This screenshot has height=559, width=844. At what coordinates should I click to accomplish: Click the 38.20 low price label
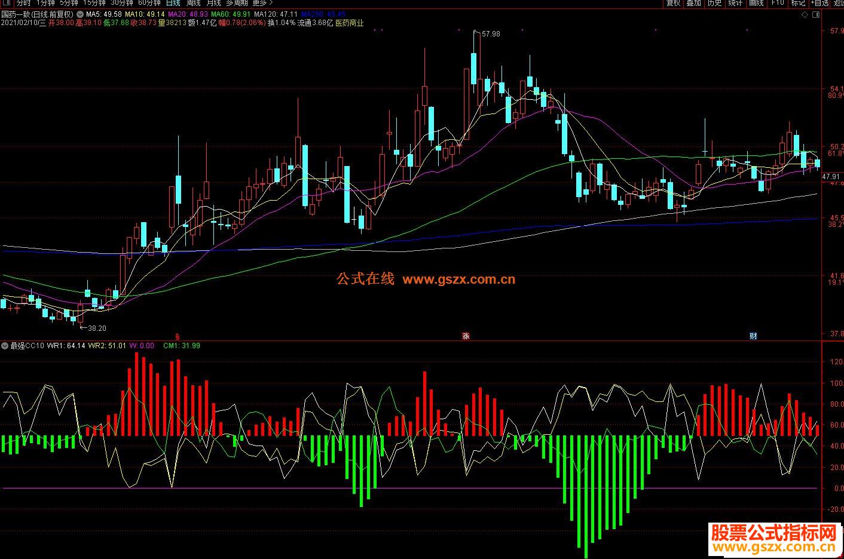point(97,328)
